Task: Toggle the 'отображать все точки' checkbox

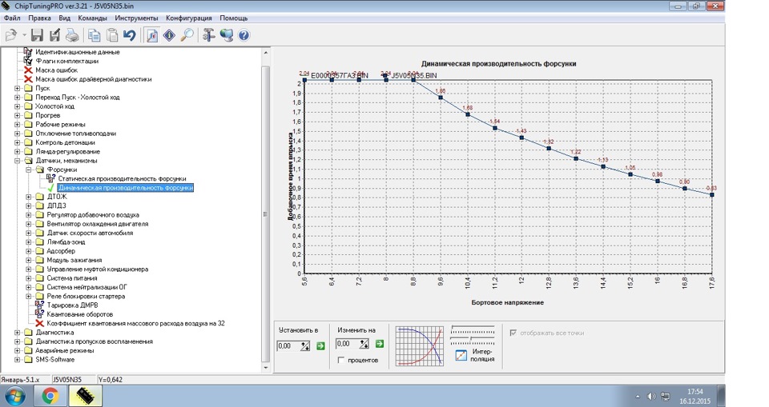Action: pyautogui.click(x=514, y=332)
